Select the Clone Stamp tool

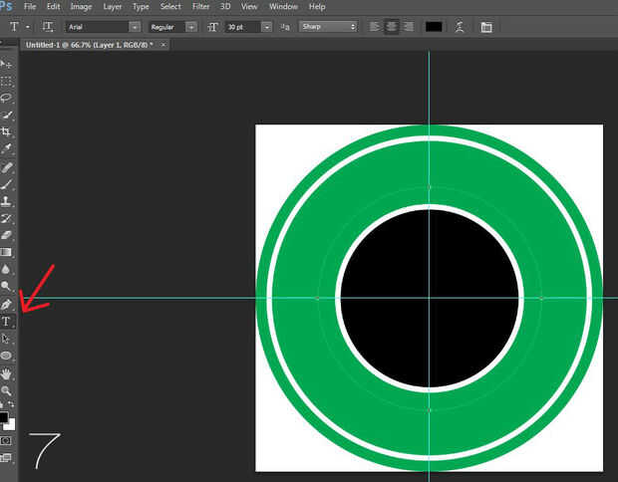point(6,201)
